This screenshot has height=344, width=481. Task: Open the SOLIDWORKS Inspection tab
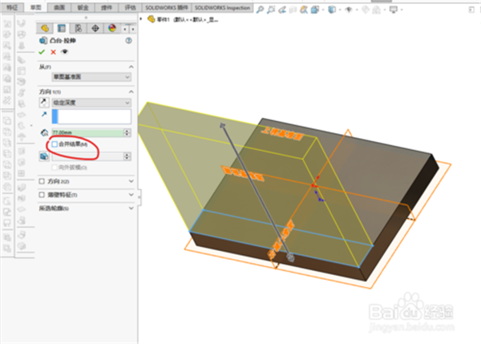click(x=222, y=6)
